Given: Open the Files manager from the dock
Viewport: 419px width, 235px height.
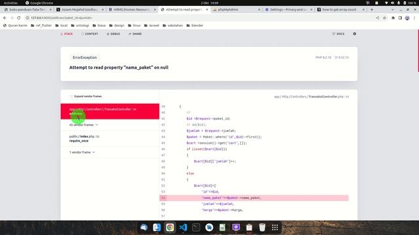Looking at the screenshot, I should (x=157, y=227).
